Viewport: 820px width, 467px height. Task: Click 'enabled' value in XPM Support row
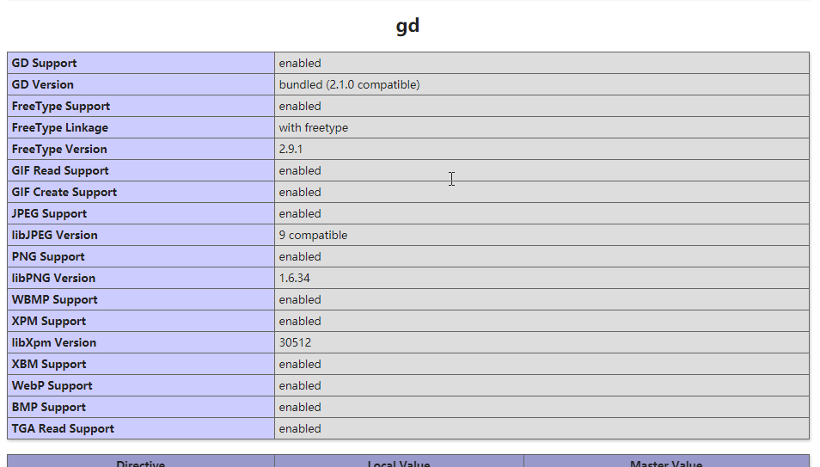[x=300, y=321]
